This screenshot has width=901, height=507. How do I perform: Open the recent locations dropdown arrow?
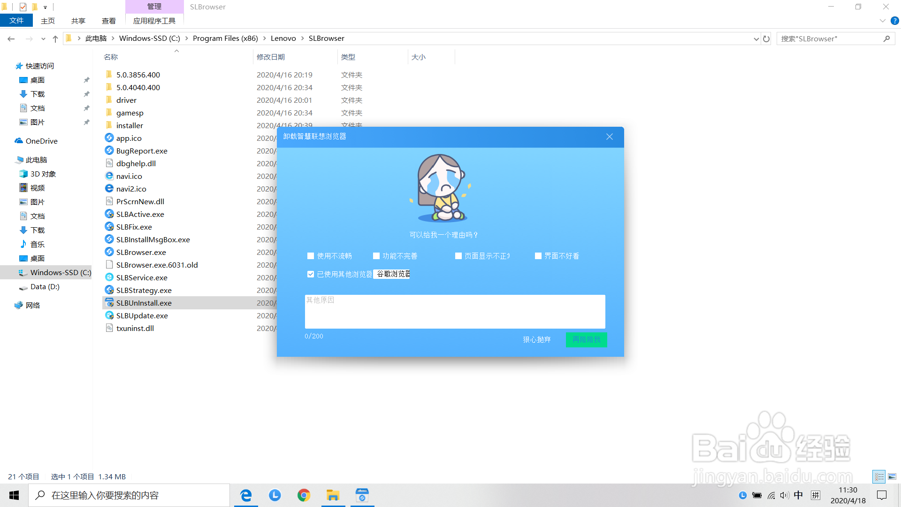point(43,38)
